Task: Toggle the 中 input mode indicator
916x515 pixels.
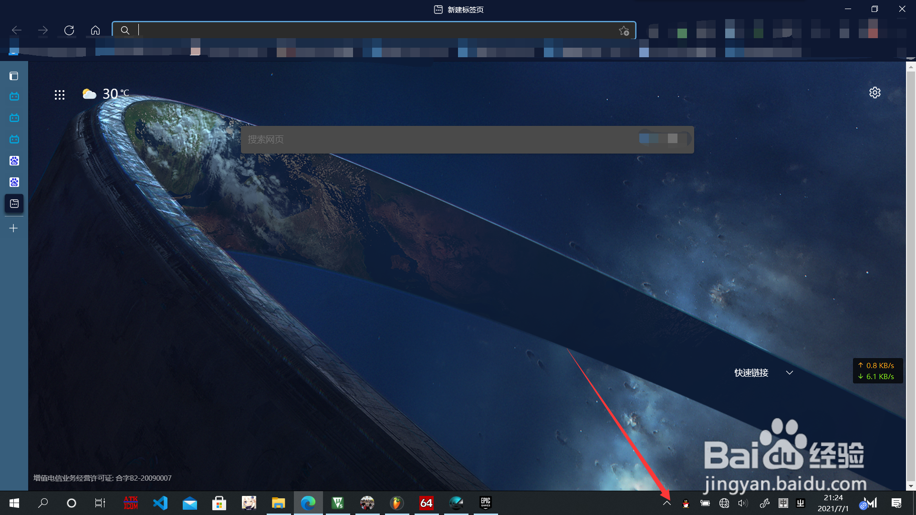Action: coord(783,504)
